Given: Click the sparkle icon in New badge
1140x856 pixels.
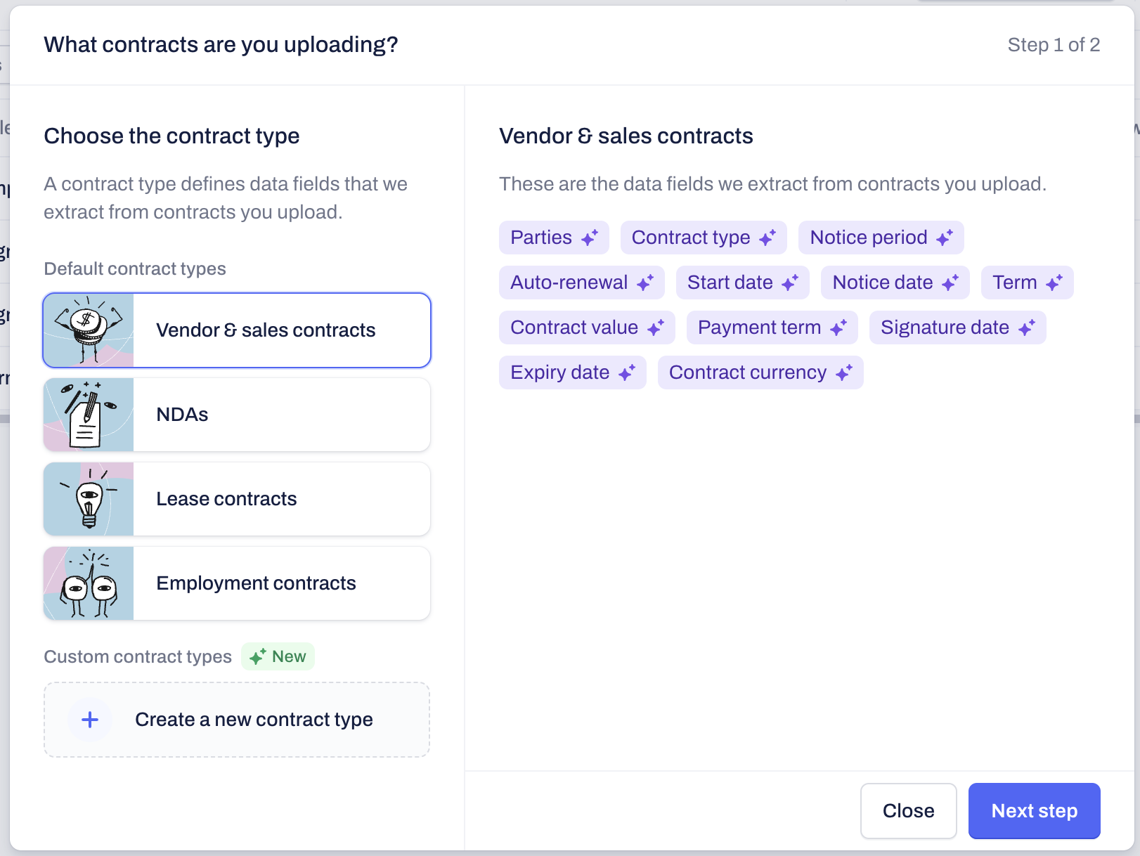Looking at the screenshot, I should (258, 656).
